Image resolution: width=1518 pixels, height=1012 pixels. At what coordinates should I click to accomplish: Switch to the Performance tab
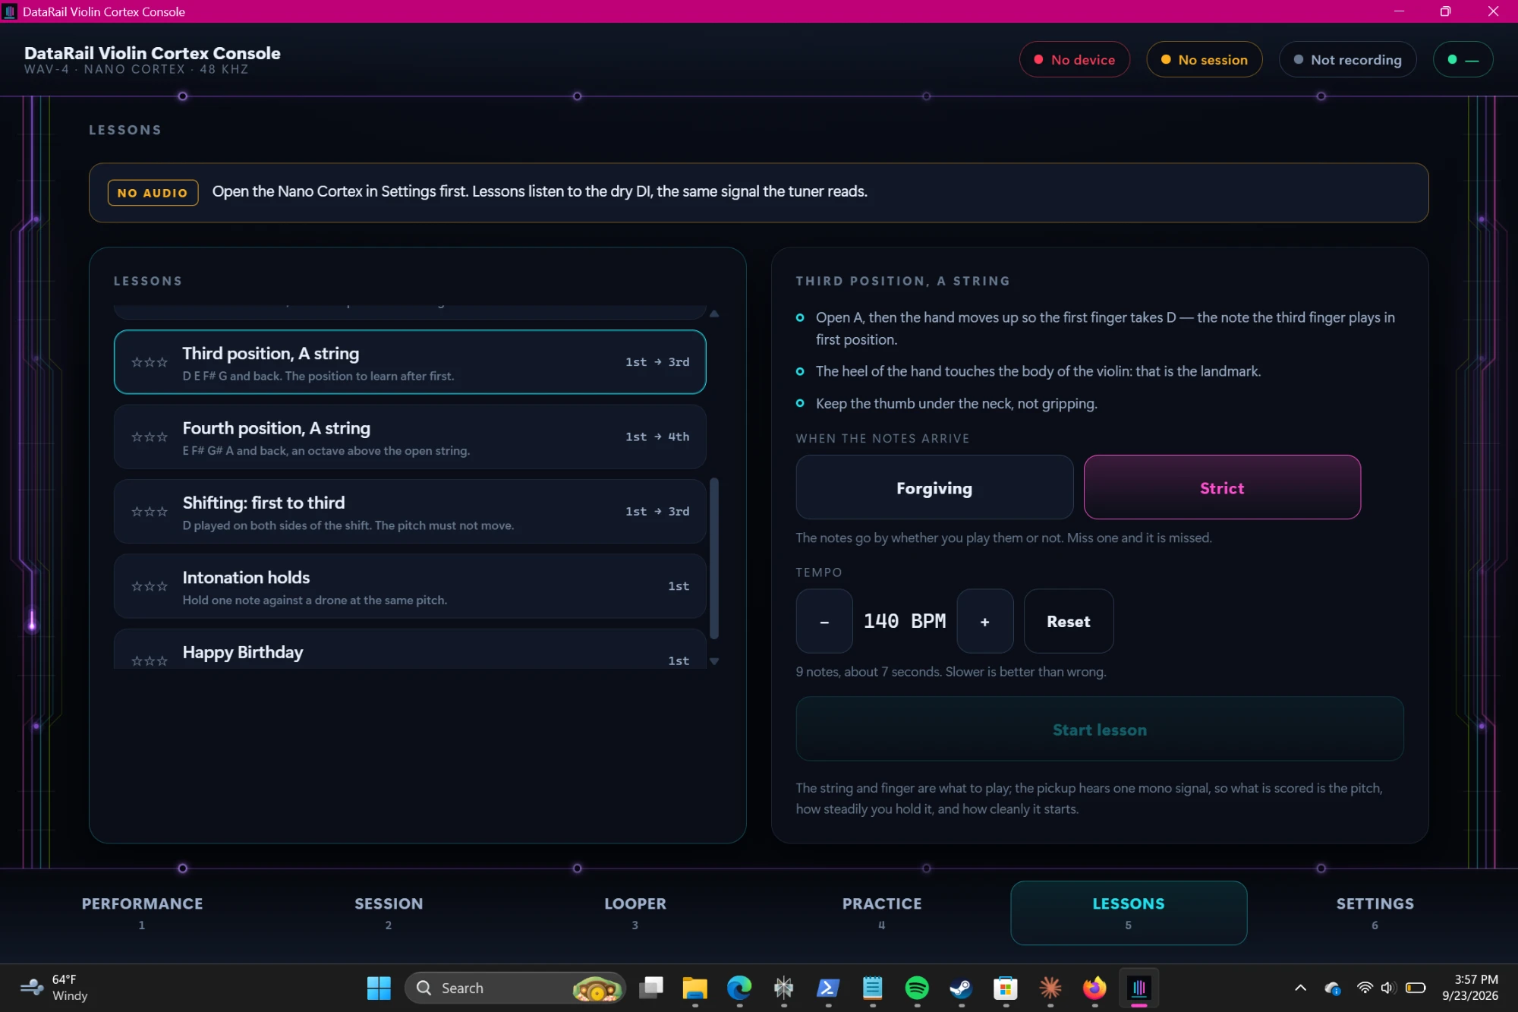click(142, 913)
